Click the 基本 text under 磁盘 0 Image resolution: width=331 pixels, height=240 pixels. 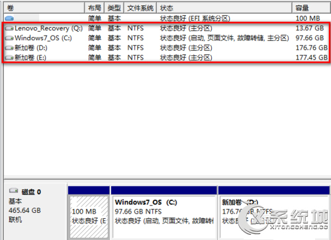[x=15, y=201]
